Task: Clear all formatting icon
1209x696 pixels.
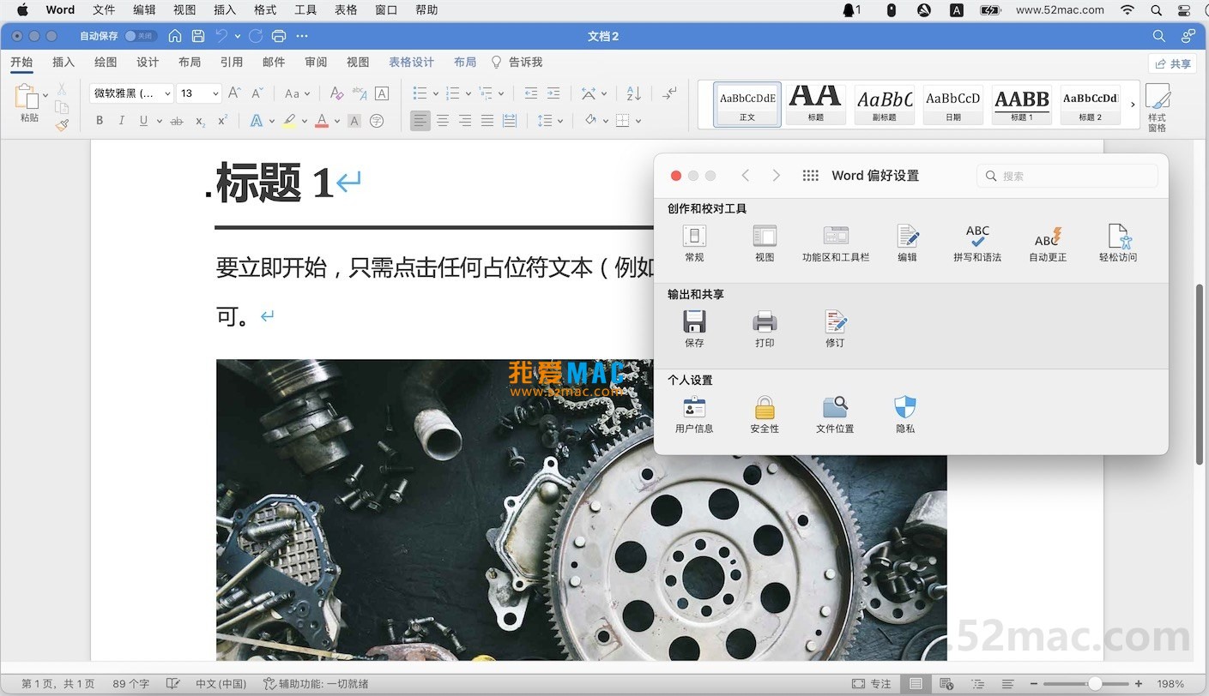Action: click(336, 93)
